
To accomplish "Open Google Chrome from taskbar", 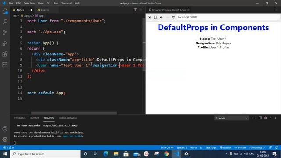I will tap(166, 154).
